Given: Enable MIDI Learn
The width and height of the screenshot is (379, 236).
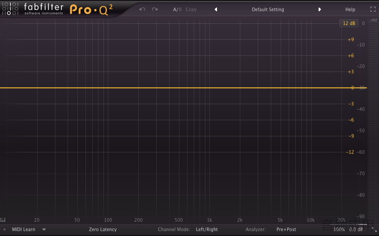Looking at the screenshot, I should coord(23,229).
